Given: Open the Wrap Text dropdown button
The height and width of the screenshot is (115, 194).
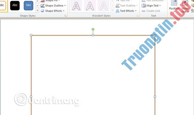Looking at the screenshot, I should 185,7.
